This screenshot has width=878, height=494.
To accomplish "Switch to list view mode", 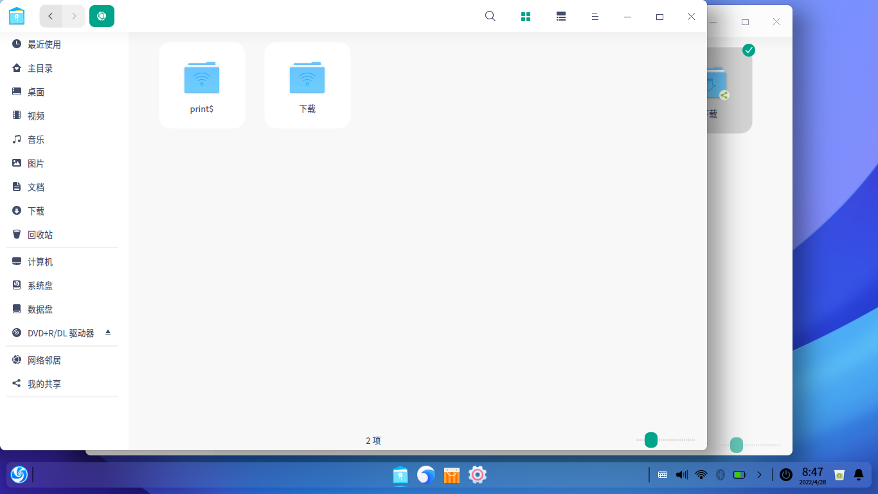I will pos(560,16).
